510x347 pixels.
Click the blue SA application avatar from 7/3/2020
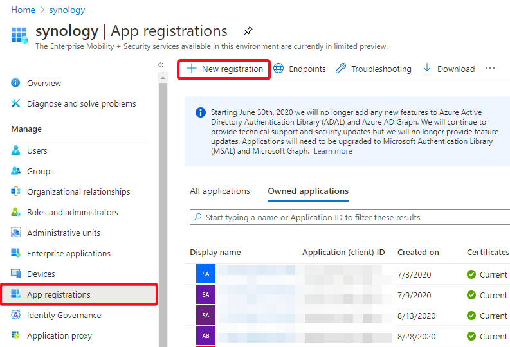(206, 274)
